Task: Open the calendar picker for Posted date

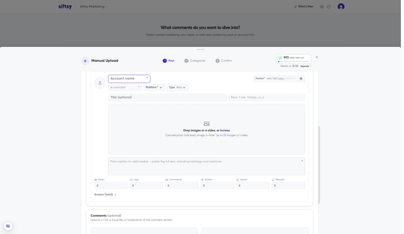Action: 301,79
